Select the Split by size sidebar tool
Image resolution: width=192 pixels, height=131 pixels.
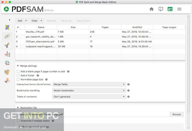[x=7, y=81]
